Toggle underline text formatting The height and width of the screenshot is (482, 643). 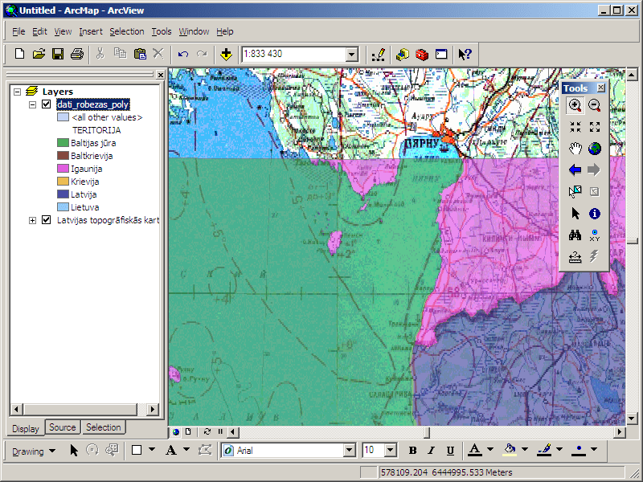click(450, 451)
